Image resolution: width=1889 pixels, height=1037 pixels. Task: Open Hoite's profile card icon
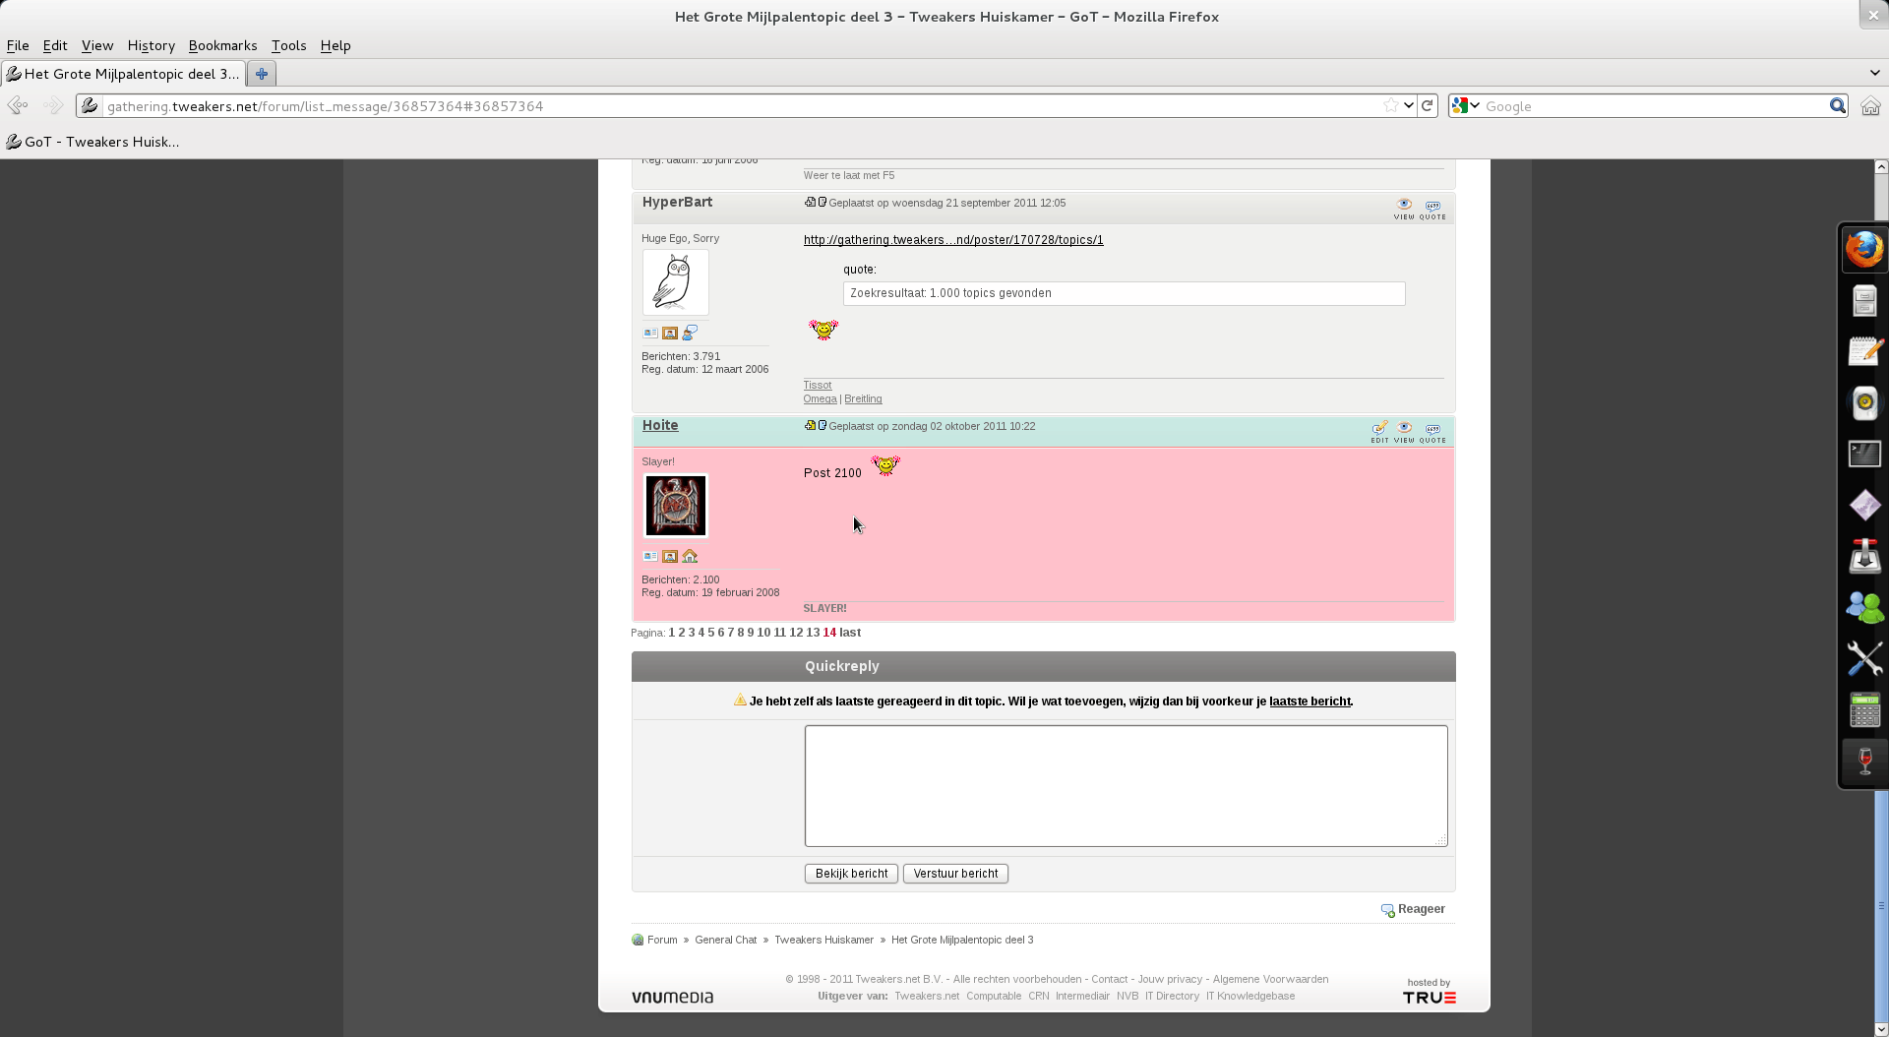tap(650, 557)
